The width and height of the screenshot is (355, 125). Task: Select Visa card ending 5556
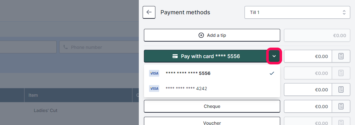coord(212,73)
